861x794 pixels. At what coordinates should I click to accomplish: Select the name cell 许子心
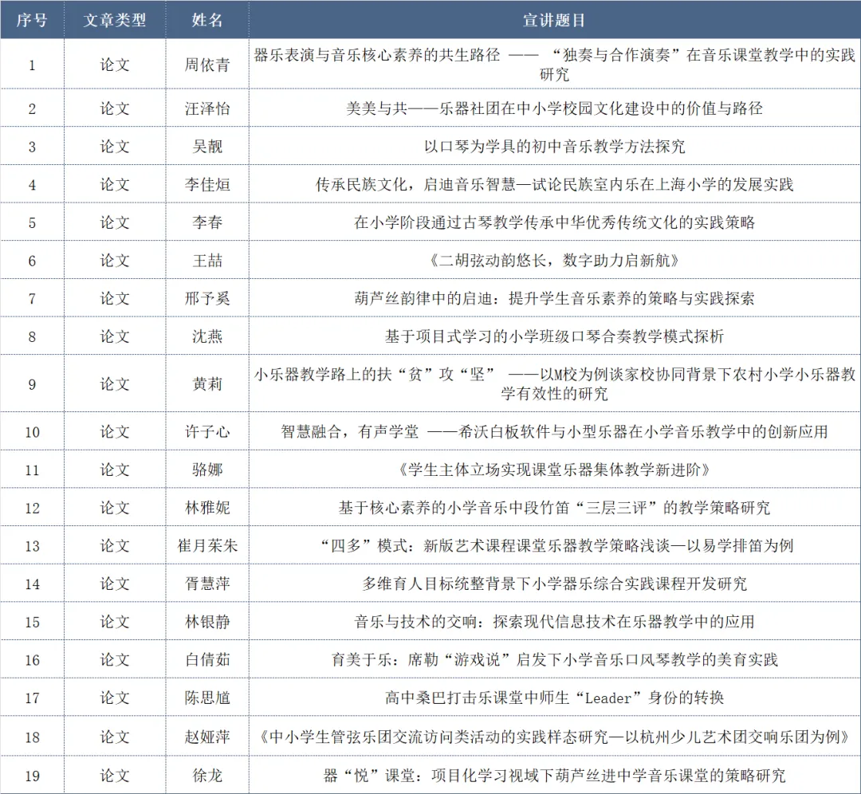207,431
